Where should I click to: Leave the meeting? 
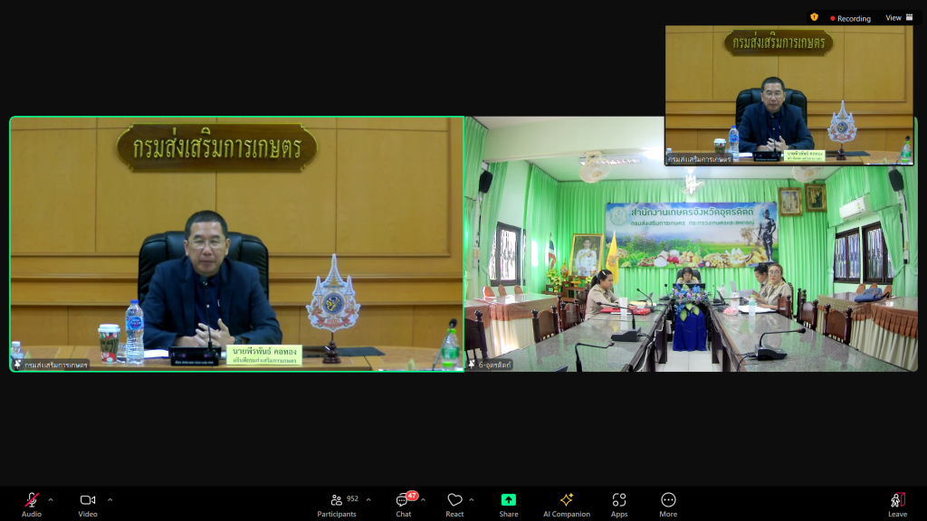click(x=897, y=505)
